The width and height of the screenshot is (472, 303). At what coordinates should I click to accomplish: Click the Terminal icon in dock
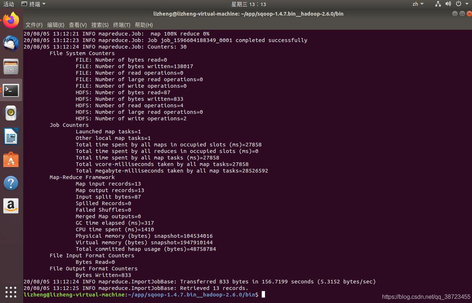tap(11, 90)
